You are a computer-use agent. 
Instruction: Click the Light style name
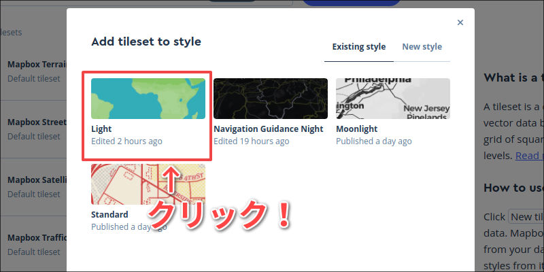coord(101,129)
